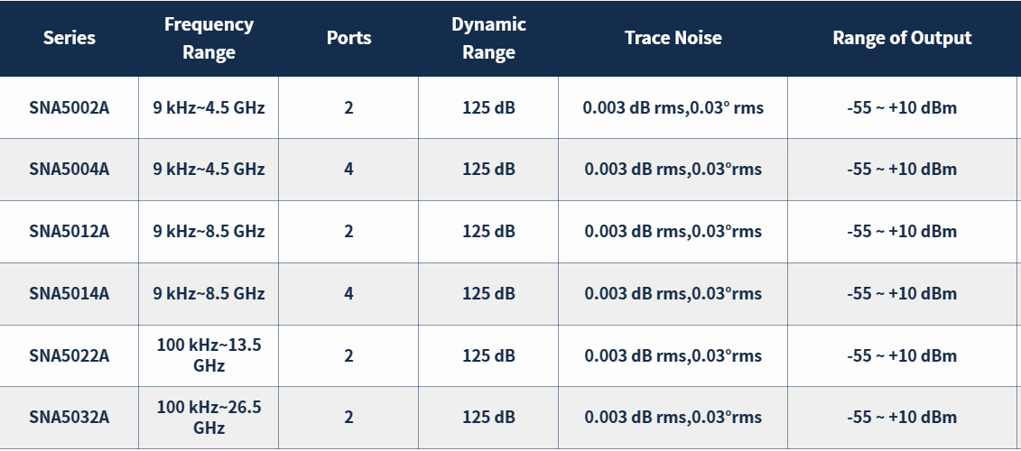The width and height of the screenshot is (1021, 451).
Task: Select the 100 kHz~13.5 GHz frequency cell
Action: coord(209,355)
